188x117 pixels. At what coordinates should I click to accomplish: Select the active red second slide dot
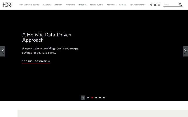(92, 97)
